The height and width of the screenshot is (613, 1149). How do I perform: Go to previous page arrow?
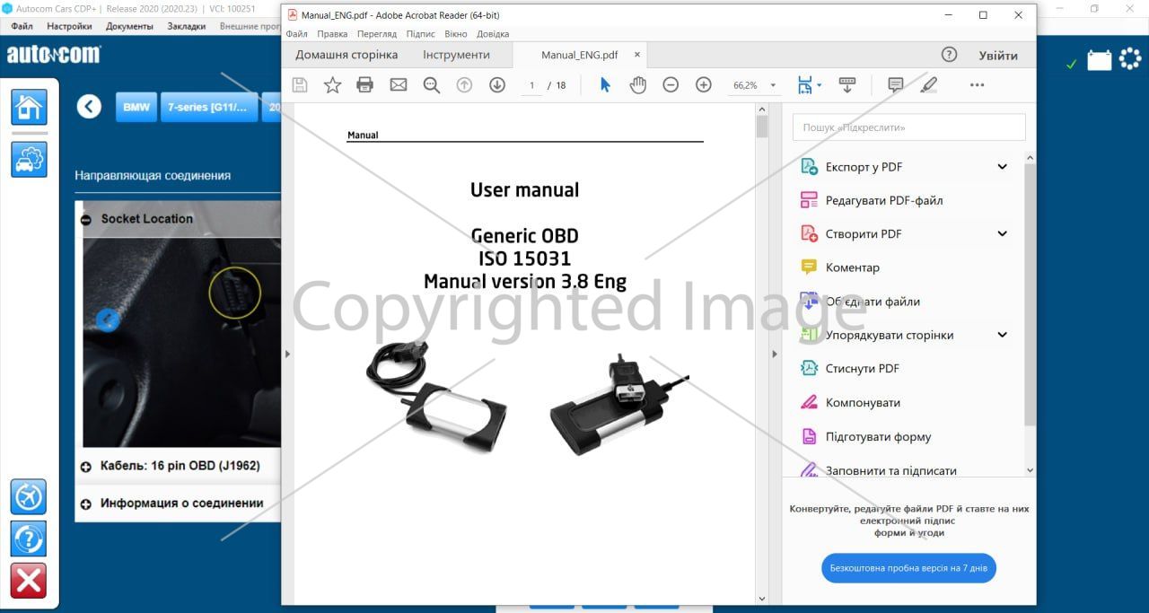pos(464,84)
